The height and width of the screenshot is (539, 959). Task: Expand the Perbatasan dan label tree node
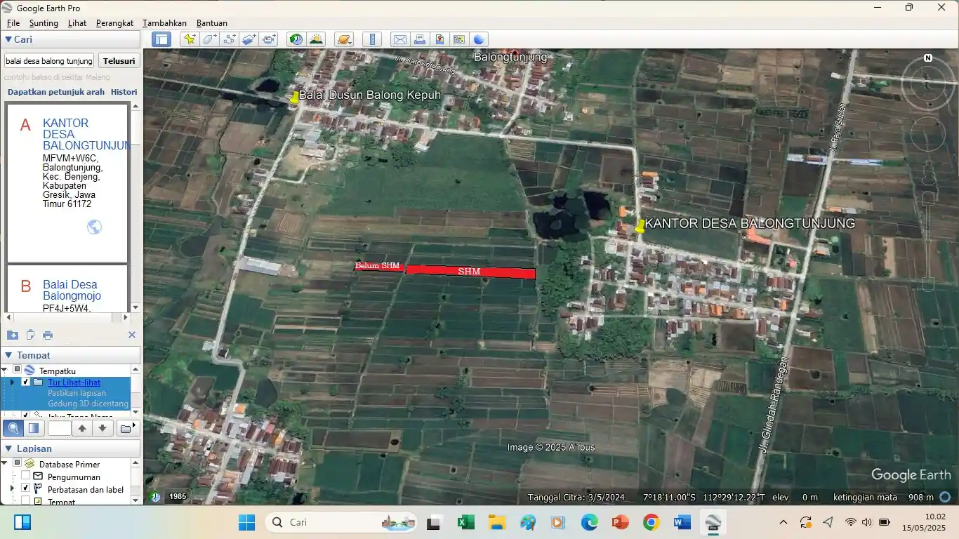[12, 489]
